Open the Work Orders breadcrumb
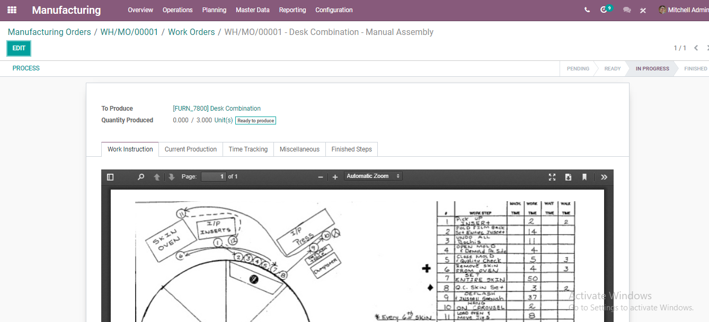709x322 pixels. click(191, 32)
